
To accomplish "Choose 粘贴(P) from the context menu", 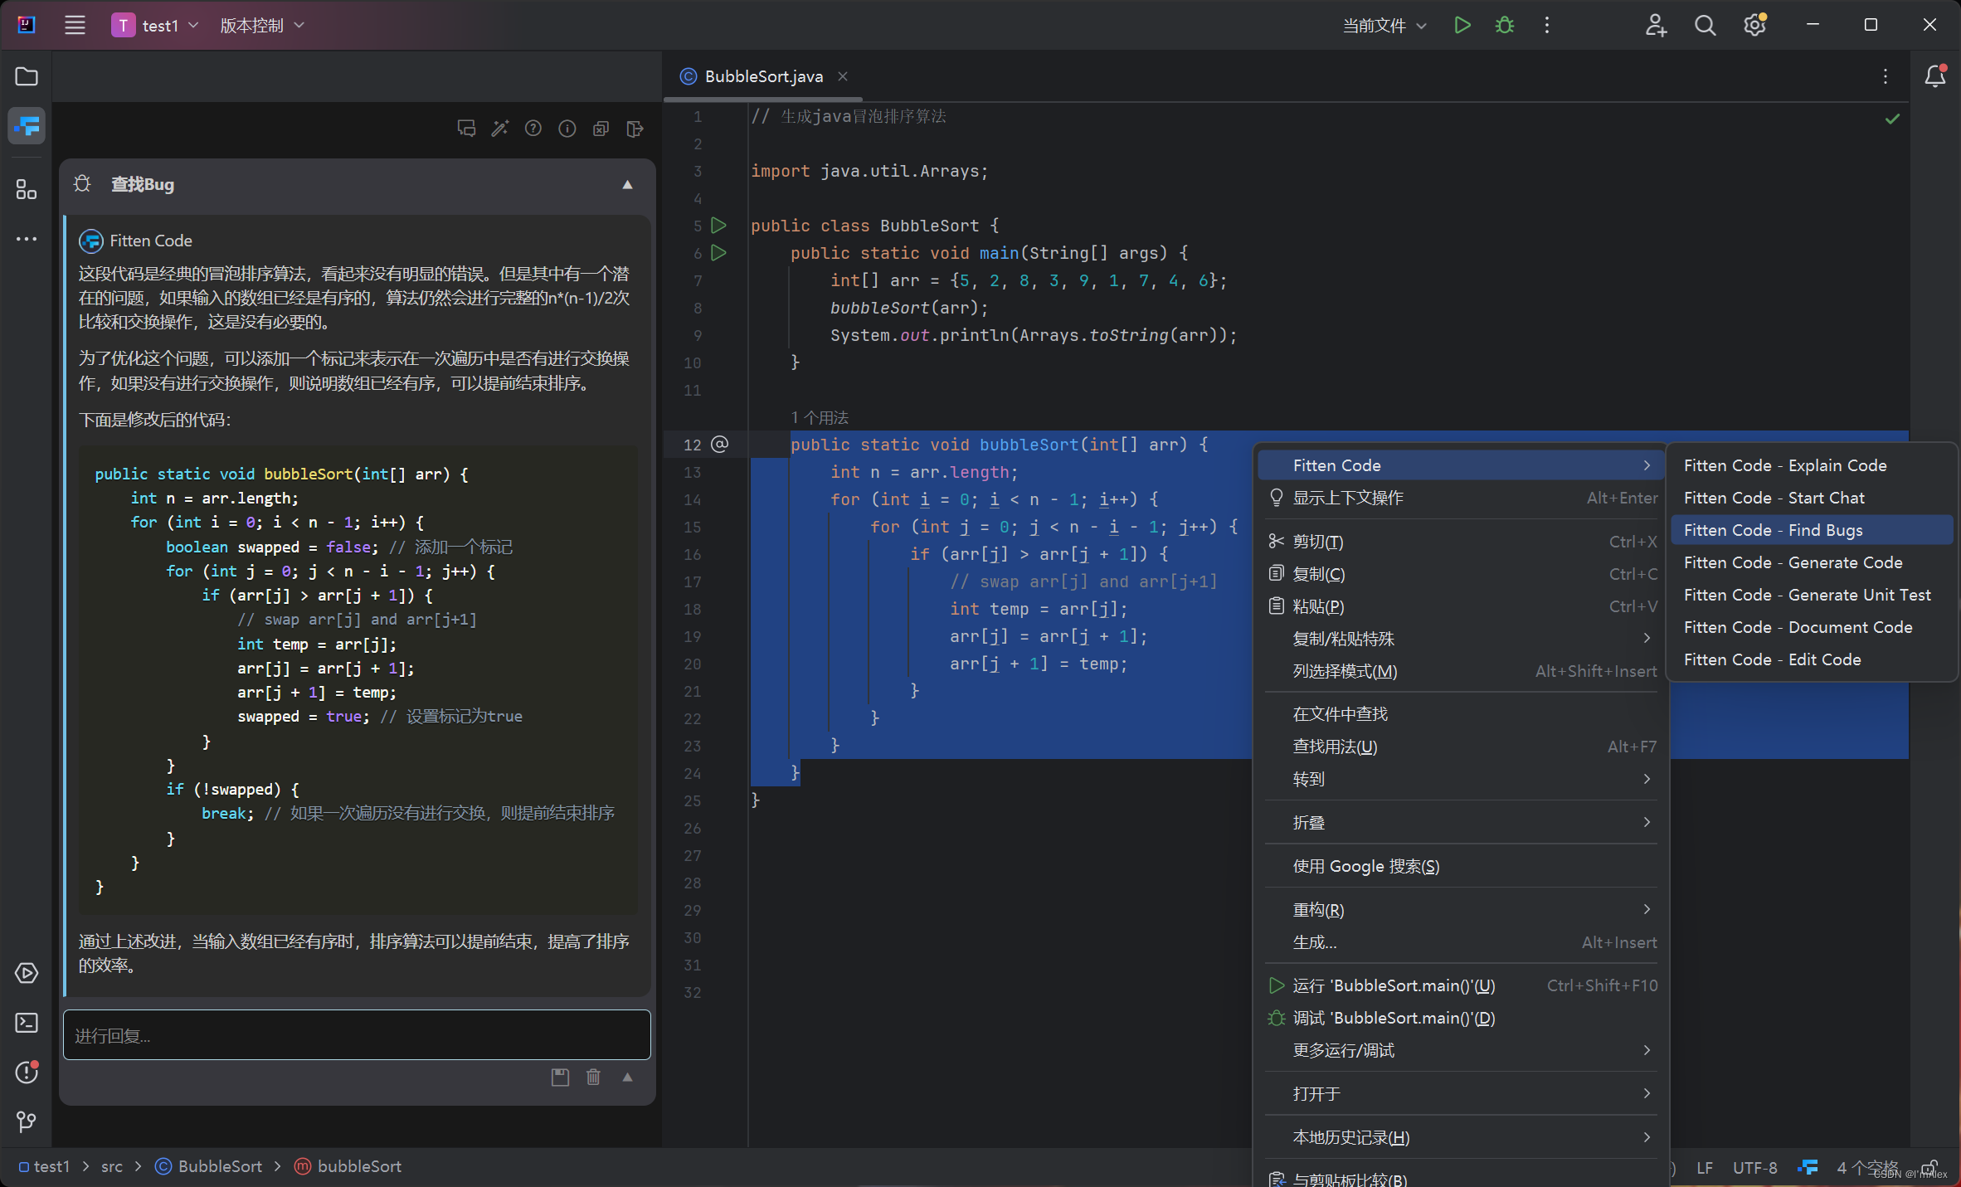I will 1319,606.
